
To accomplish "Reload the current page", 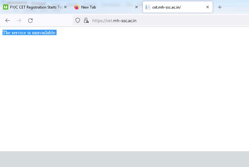I will [30, 20].
